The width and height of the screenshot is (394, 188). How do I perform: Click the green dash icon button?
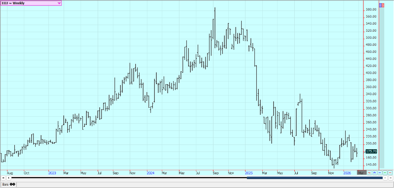pyautogui.click(x=385, y=172)
